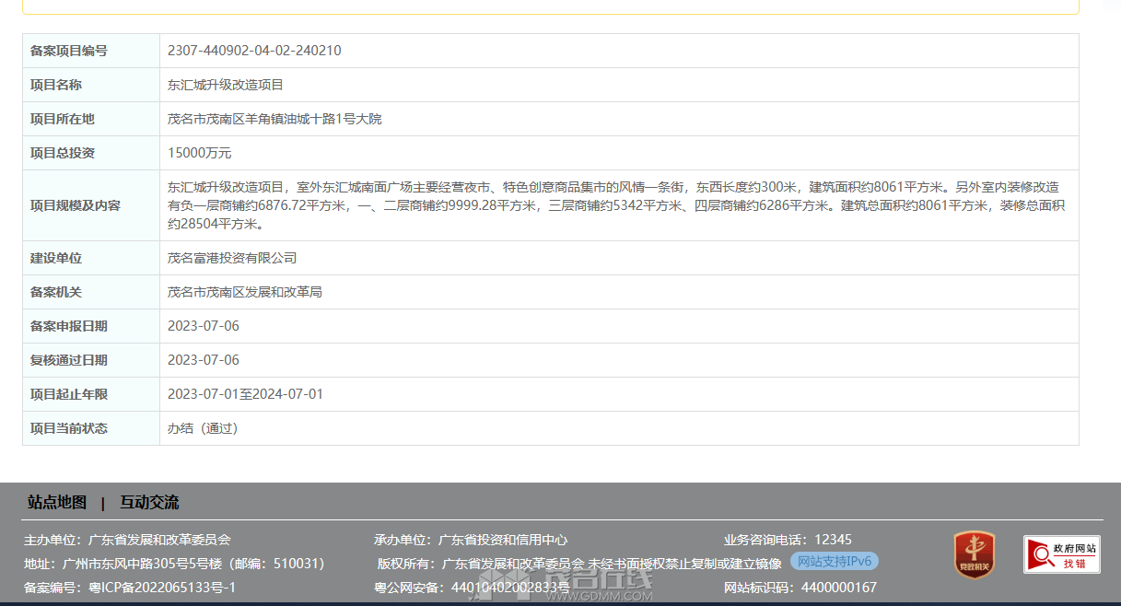Click the organizer text 承办单位：广东省投资和信用中心
This screenshot has width=1121, height=606.
tap(471, 540)
